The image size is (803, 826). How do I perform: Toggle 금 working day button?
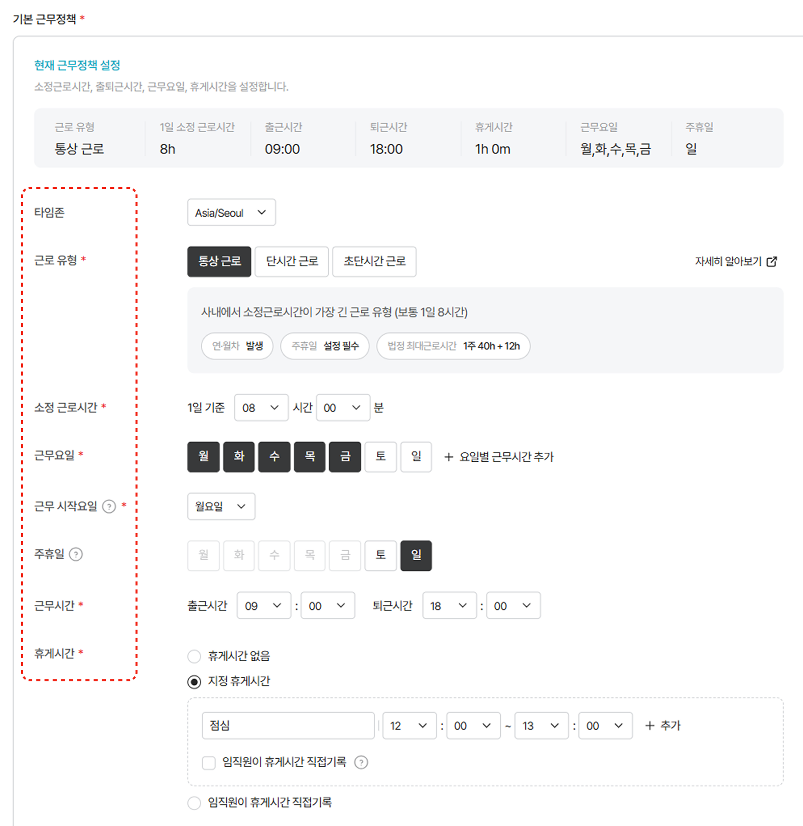(345, 457)
